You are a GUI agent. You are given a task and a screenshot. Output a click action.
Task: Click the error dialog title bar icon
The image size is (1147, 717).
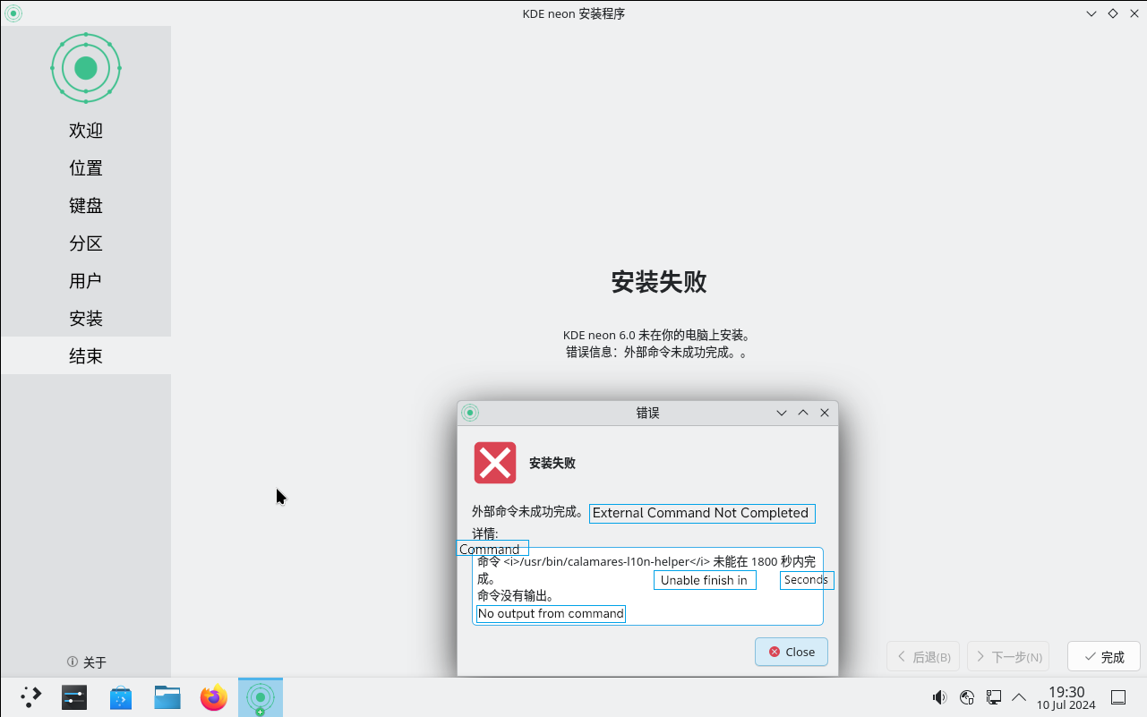pyautogui.click(x=470, y=413)
